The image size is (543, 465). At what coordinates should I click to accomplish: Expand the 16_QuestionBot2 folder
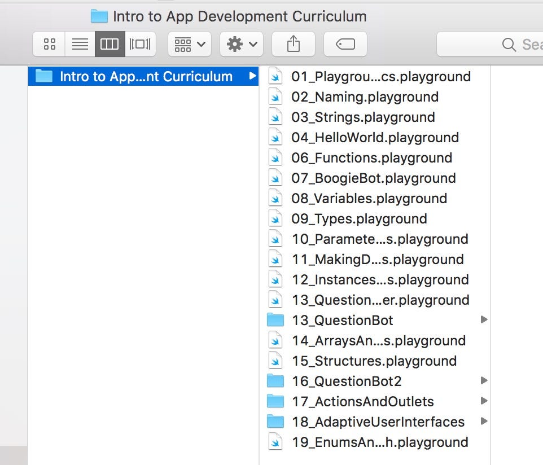(x=484, y=381)
